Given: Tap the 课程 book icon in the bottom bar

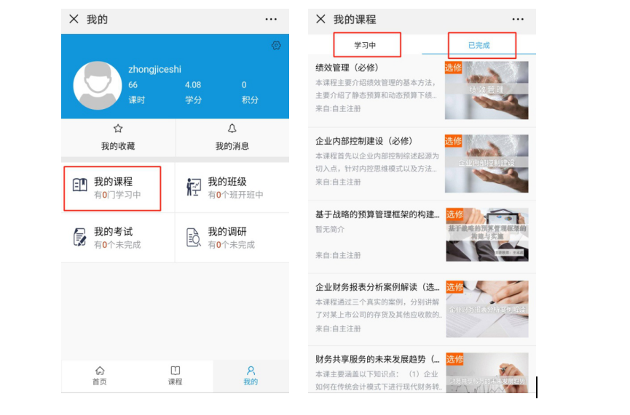Looking at the screenshot, I should [176, 370].
